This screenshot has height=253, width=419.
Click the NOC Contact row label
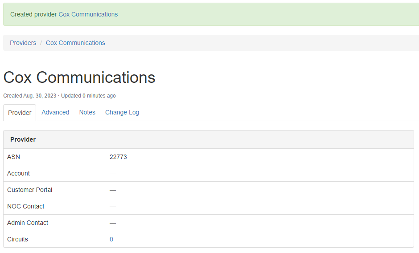[26, 206]
